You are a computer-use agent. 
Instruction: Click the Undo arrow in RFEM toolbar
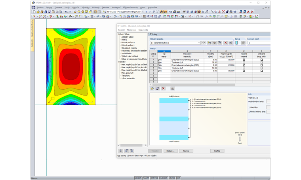coord(66,12)
